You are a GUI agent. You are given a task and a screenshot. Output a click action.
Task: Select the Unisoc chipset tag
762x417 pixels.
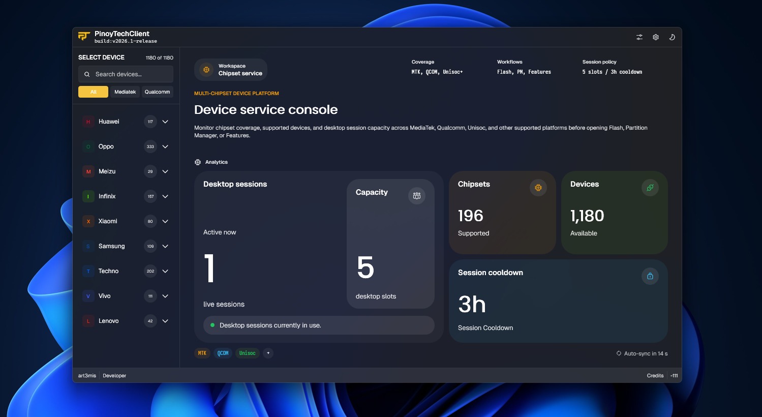pos(247,353)
